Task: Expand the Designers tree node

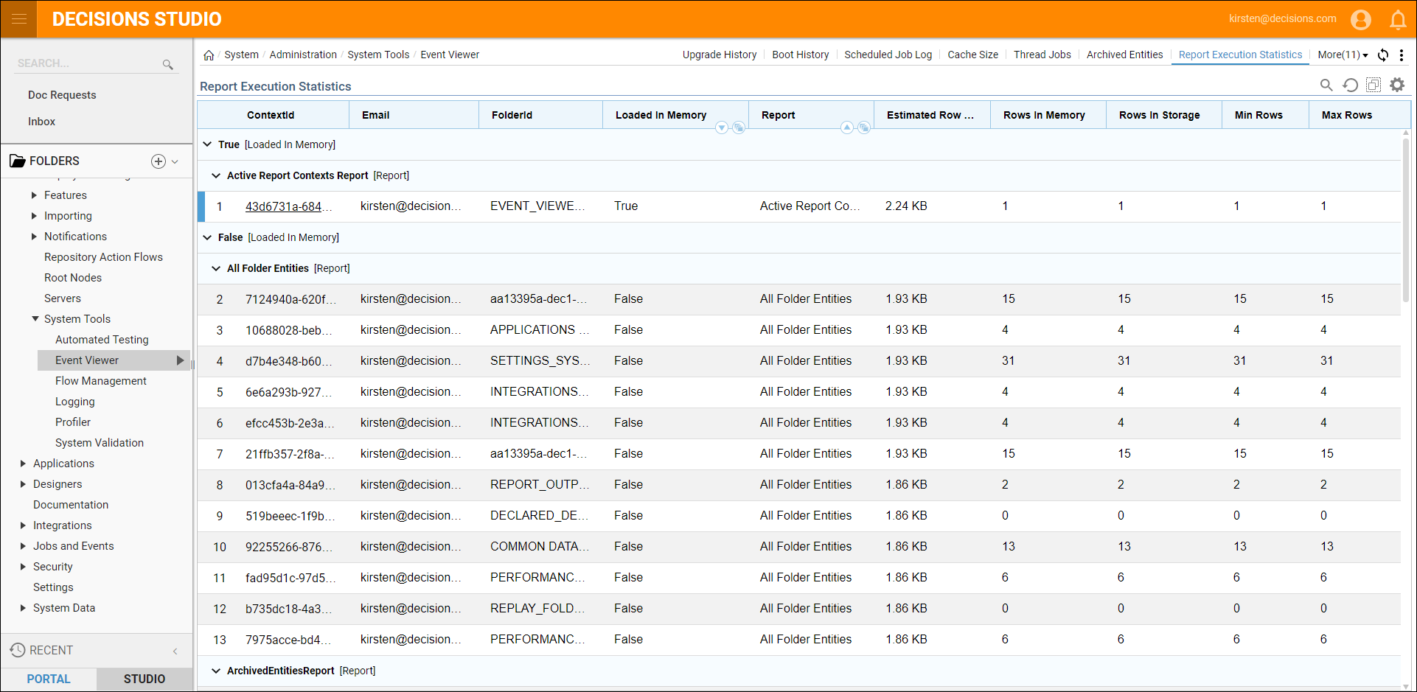Action: tap(23, 484)
